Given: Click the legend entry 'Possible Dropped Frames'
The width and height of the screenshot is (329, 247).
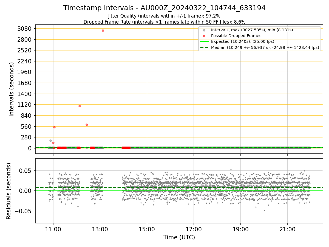Looking at the screenshot, I should point(236,36).
